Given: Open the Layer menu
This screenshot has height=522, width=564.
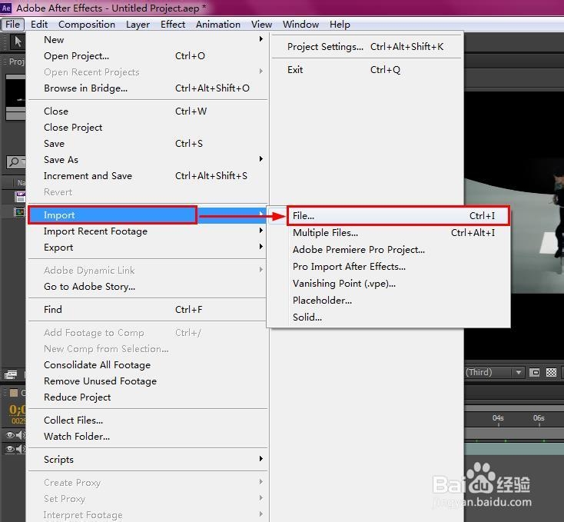Looking at the screenshot, I should point(138,25).
